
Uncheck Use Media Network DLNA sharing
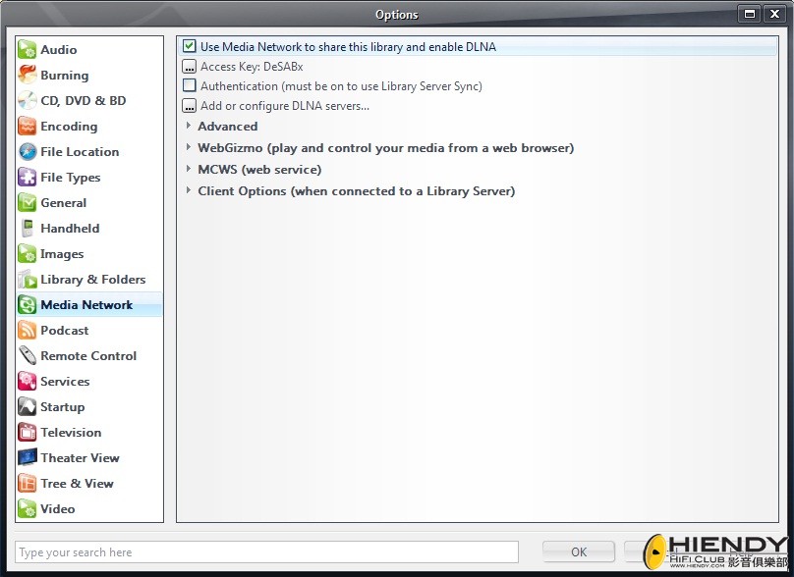(190, 46)
